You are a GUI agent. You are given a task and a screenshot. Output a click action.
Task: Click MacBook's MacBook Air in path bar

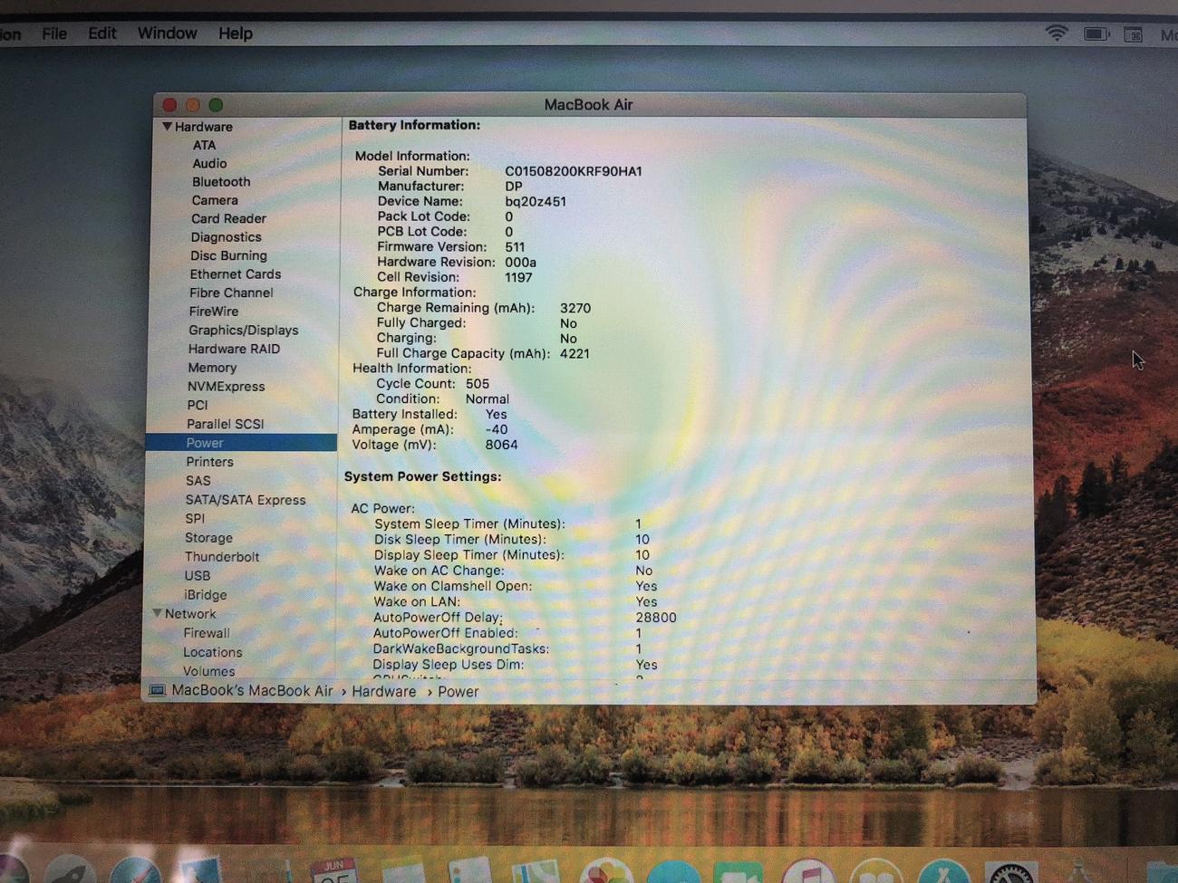[252, 691]
